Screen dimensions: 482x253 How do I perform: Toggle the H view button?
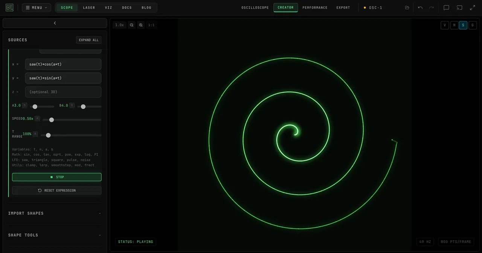(454, 25)
